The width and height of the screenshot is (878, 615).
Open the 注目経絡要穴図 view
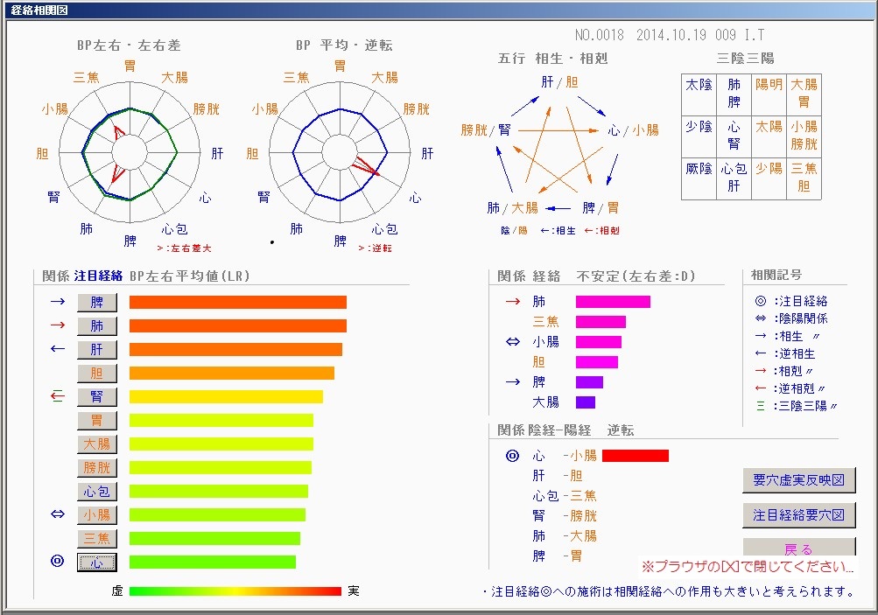[x=798, y=515]
